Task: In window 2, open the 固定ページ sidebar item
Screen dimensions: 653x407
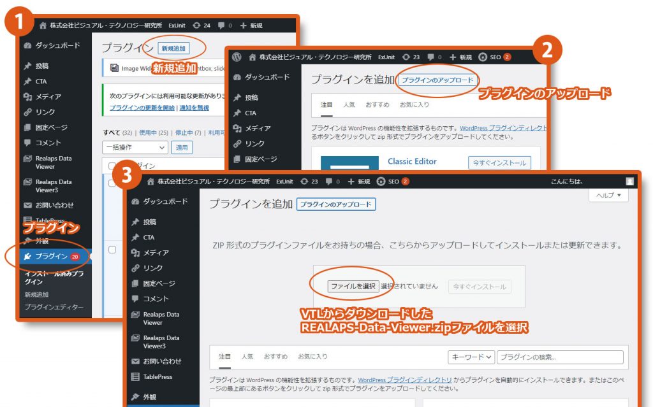Action: pyautogui.click(x=261, y=159)
